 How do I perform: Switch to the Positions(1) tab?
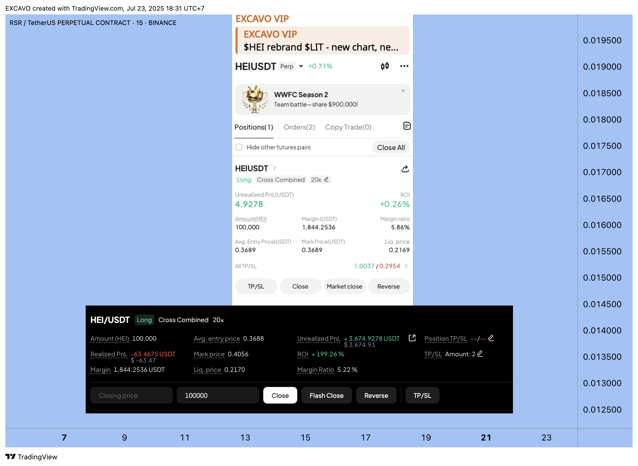pyautogui.click(x=254, y=127)
